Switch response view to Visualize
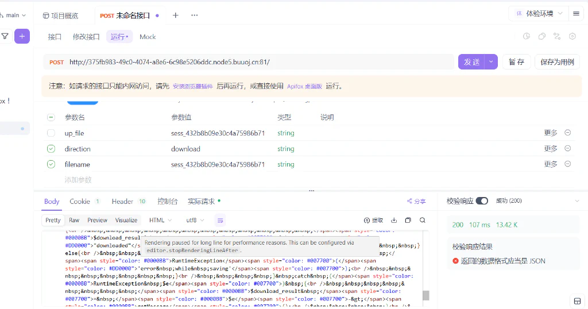The width and height of the screenshot is (588, 309). (126, 220)
